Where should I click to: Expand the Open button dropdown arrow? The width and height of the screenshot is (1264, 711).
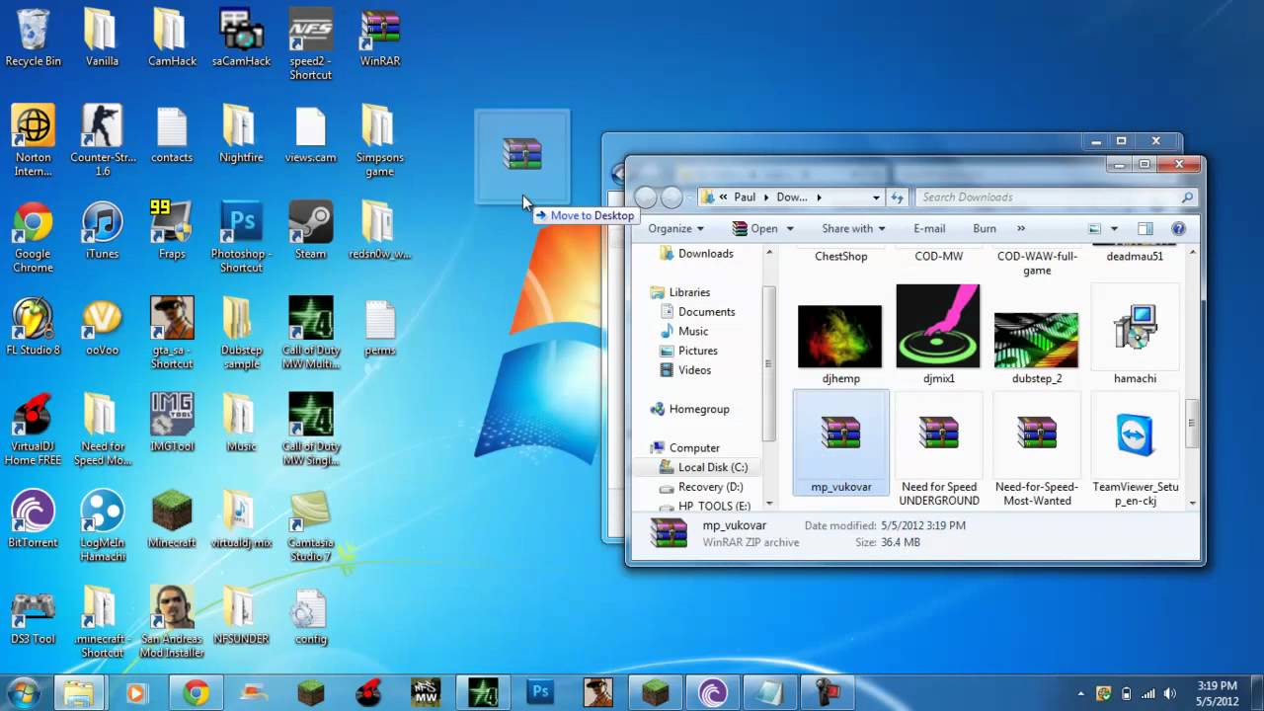790,228
